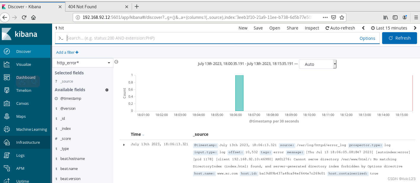Click the histogram bar at 18:06
The width and height of the screenshot is (420, 183).
pyautogui.click(x=239, y=93)
